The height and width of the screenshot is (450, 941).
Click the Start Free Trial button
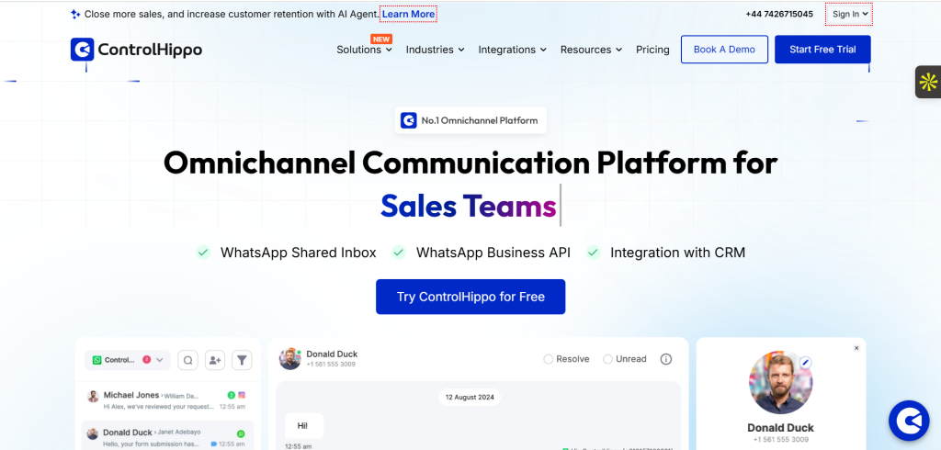click(x=822, y=50)
